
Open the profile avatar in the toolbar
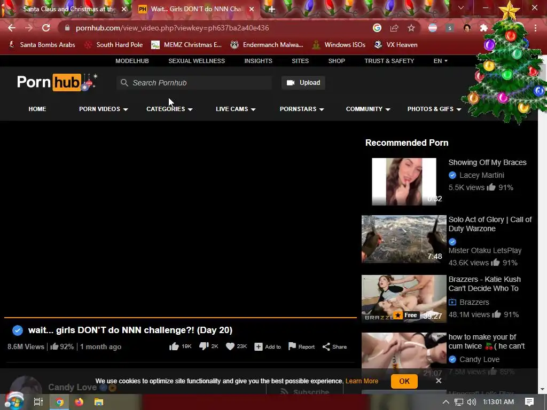467,28
